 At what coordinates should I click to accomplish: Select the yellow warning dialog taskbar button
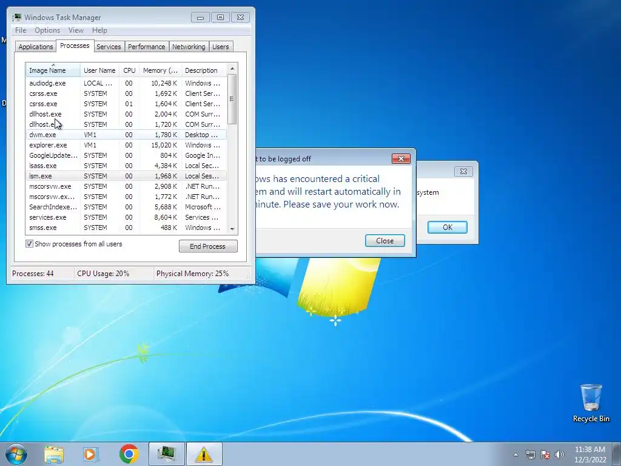point(204,454)
